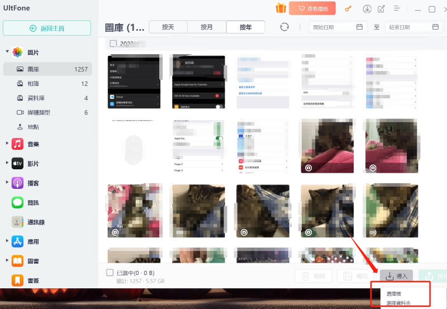Viewport: 447px width, 309px height.
Task: Click the 應用 App Store icon
Action: (x=17, y=241)
